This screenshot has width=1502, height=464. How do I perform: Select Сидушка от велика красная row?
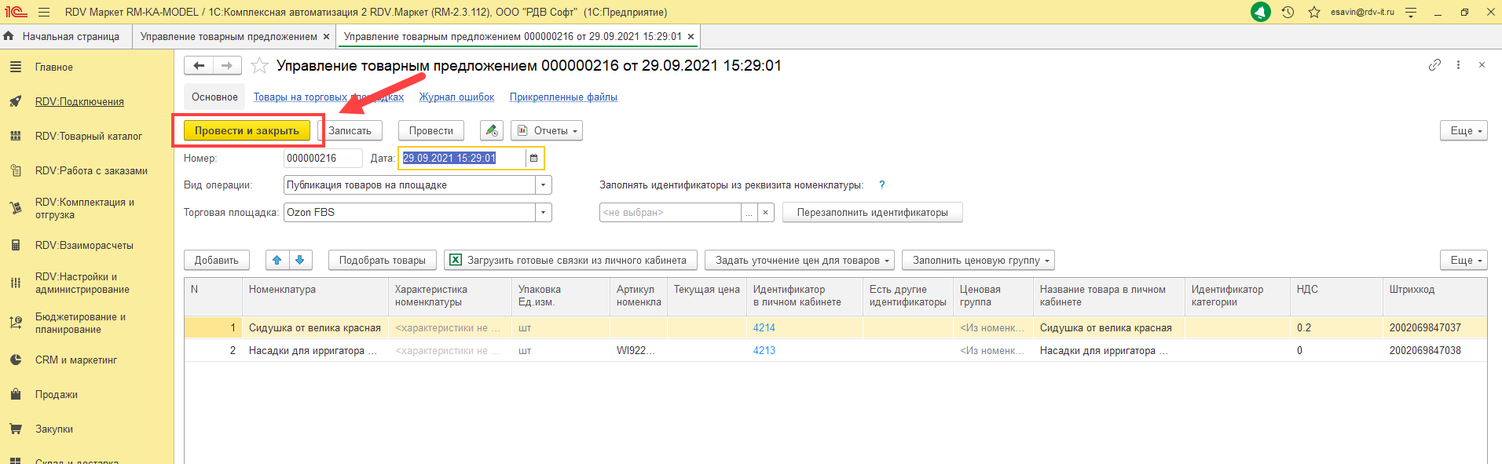[x=836, y=328]
